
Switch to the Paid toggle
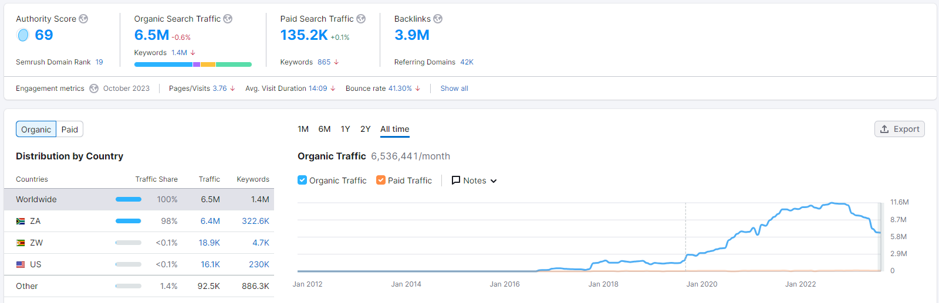(x=70, y=130)
